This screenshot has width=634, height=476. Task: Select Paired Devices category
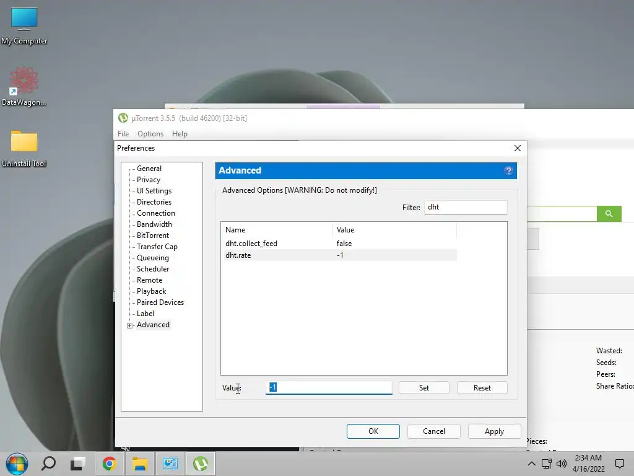pos(160,302)
